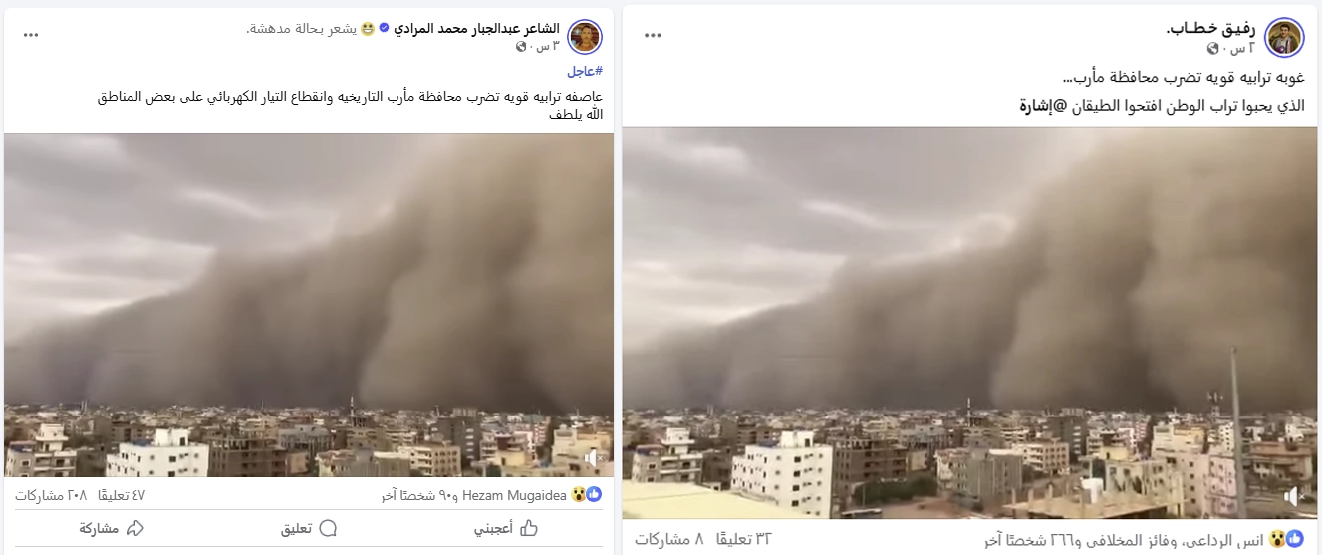Open ٣٢ تعليقًا on right post

click(750, 539)
